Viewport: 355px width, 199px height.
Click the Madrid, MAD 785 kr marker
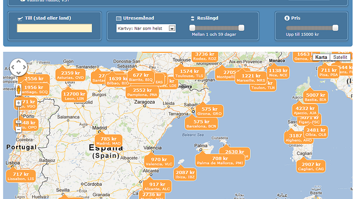pos(108,141)
